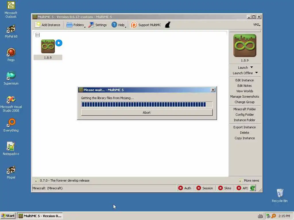294x220 pixels.
Task: Click the API status indicator
Action: (242, 188)
